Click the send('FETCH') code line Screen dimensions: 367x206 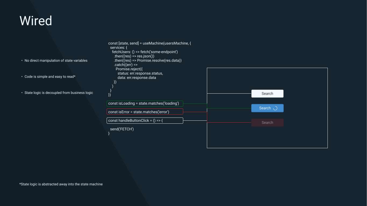pyautogui.click(x=122, y=129)
